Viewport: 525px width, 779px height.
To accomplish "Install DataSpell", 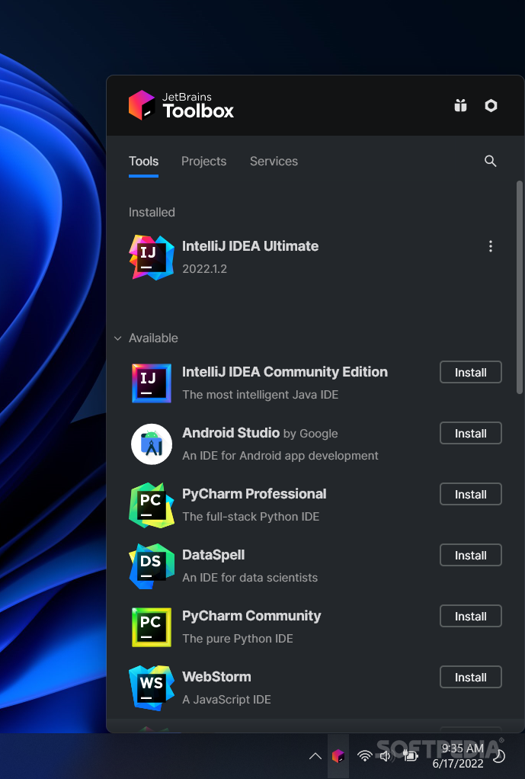I will 471,555.
